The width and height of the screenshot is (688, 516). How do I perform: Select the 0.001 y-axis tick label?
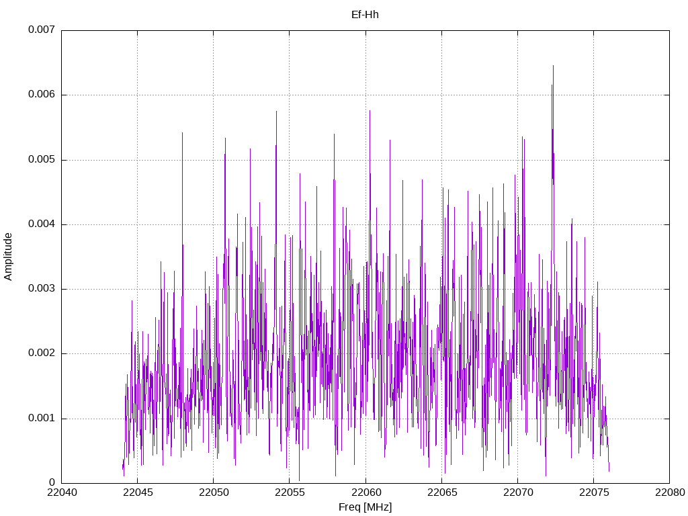(x=42, y=418)
